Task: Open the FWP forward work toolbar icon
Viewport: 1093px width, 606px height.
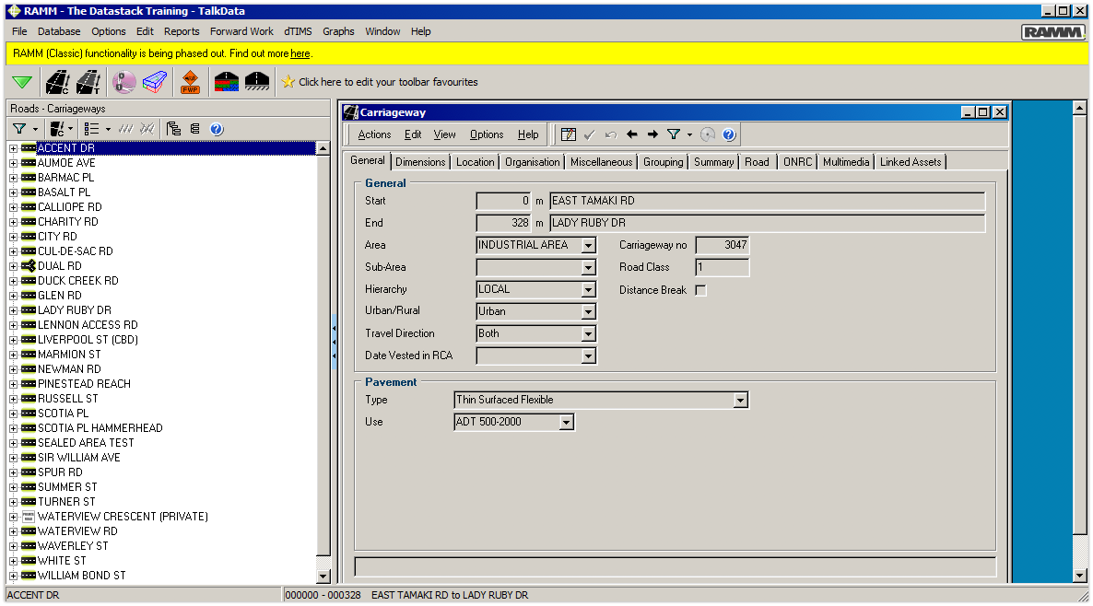Action: click(x=190, y=82)
